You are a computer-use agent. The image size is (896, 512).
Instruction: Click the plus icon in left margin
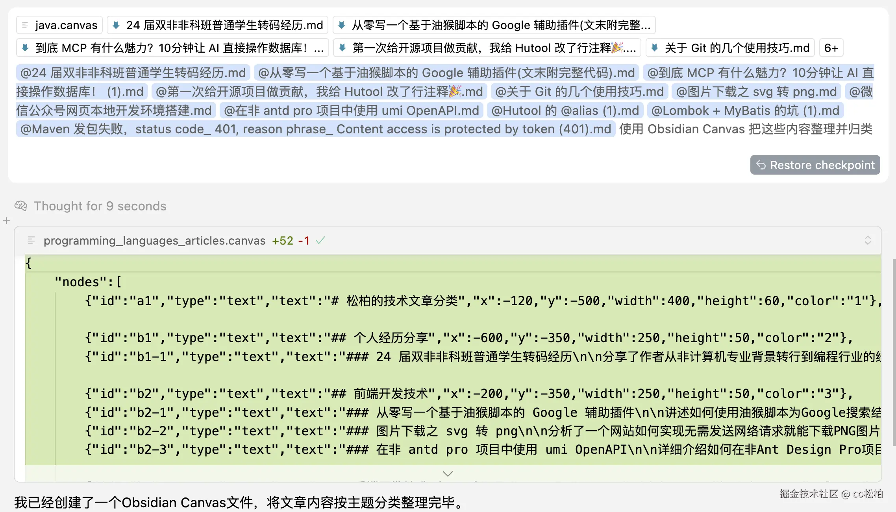[6, 221]
